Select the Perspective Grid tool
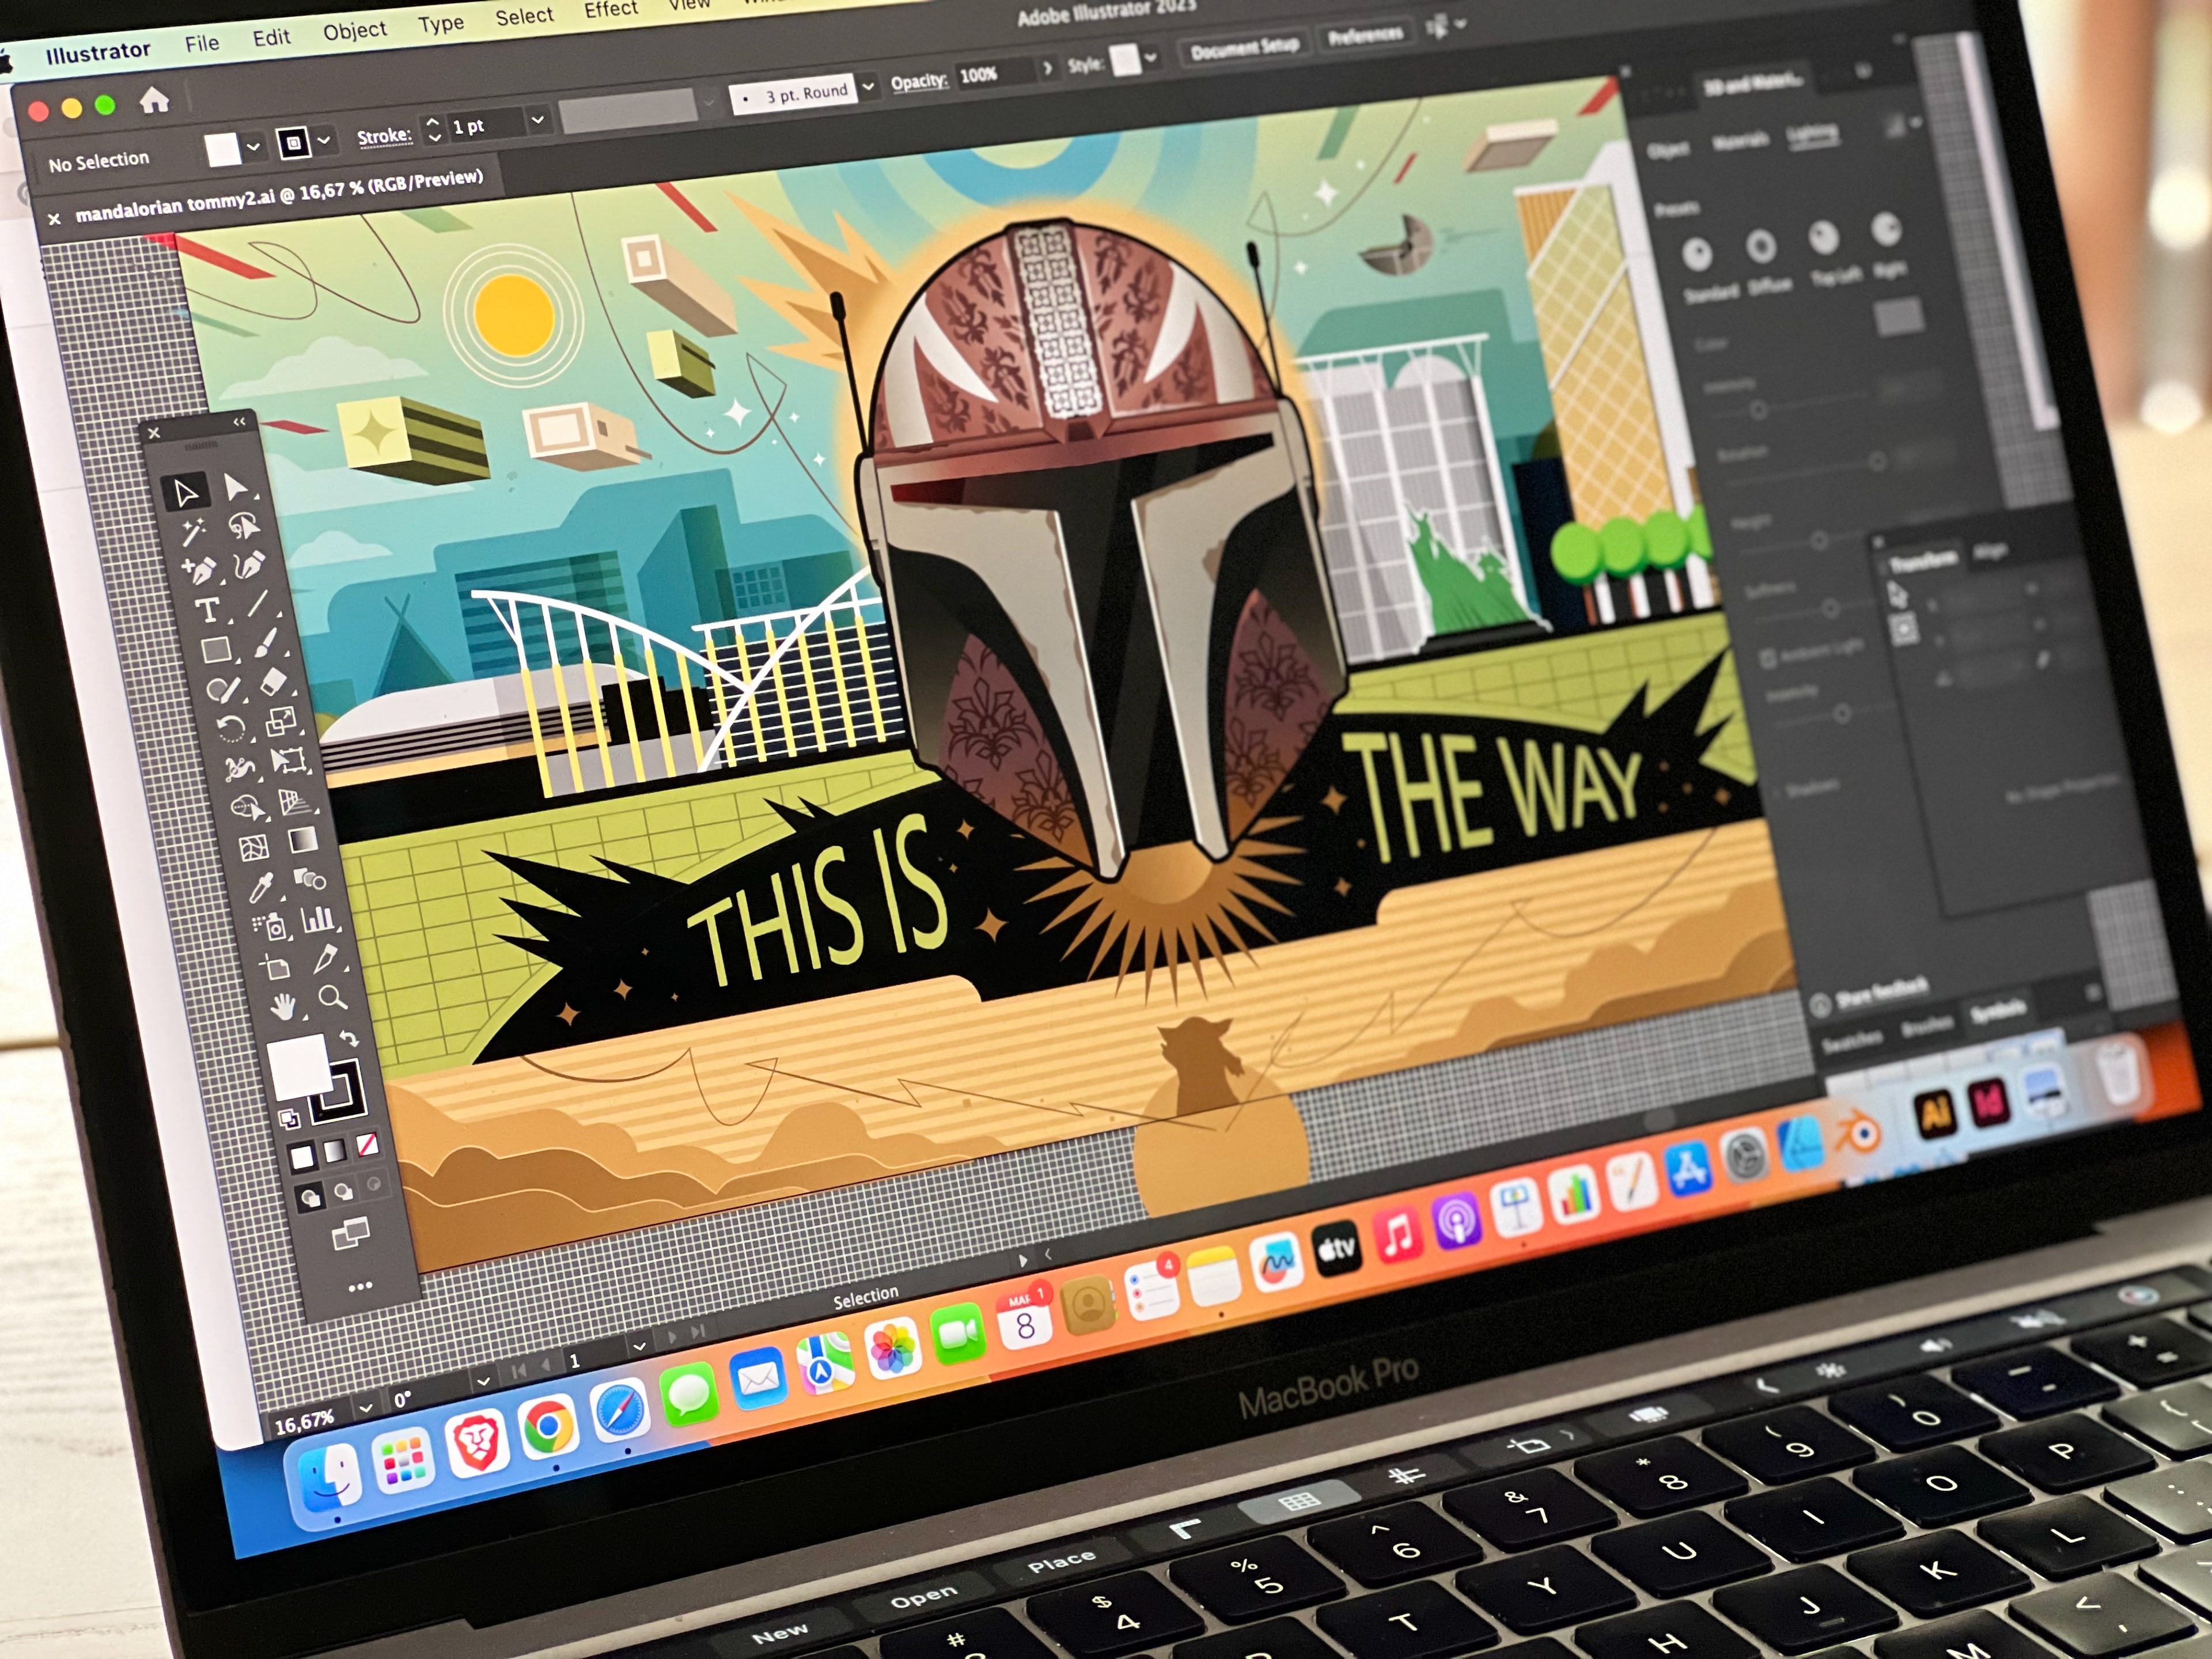Screen dimensions: 2212x1659 (296, 801)
